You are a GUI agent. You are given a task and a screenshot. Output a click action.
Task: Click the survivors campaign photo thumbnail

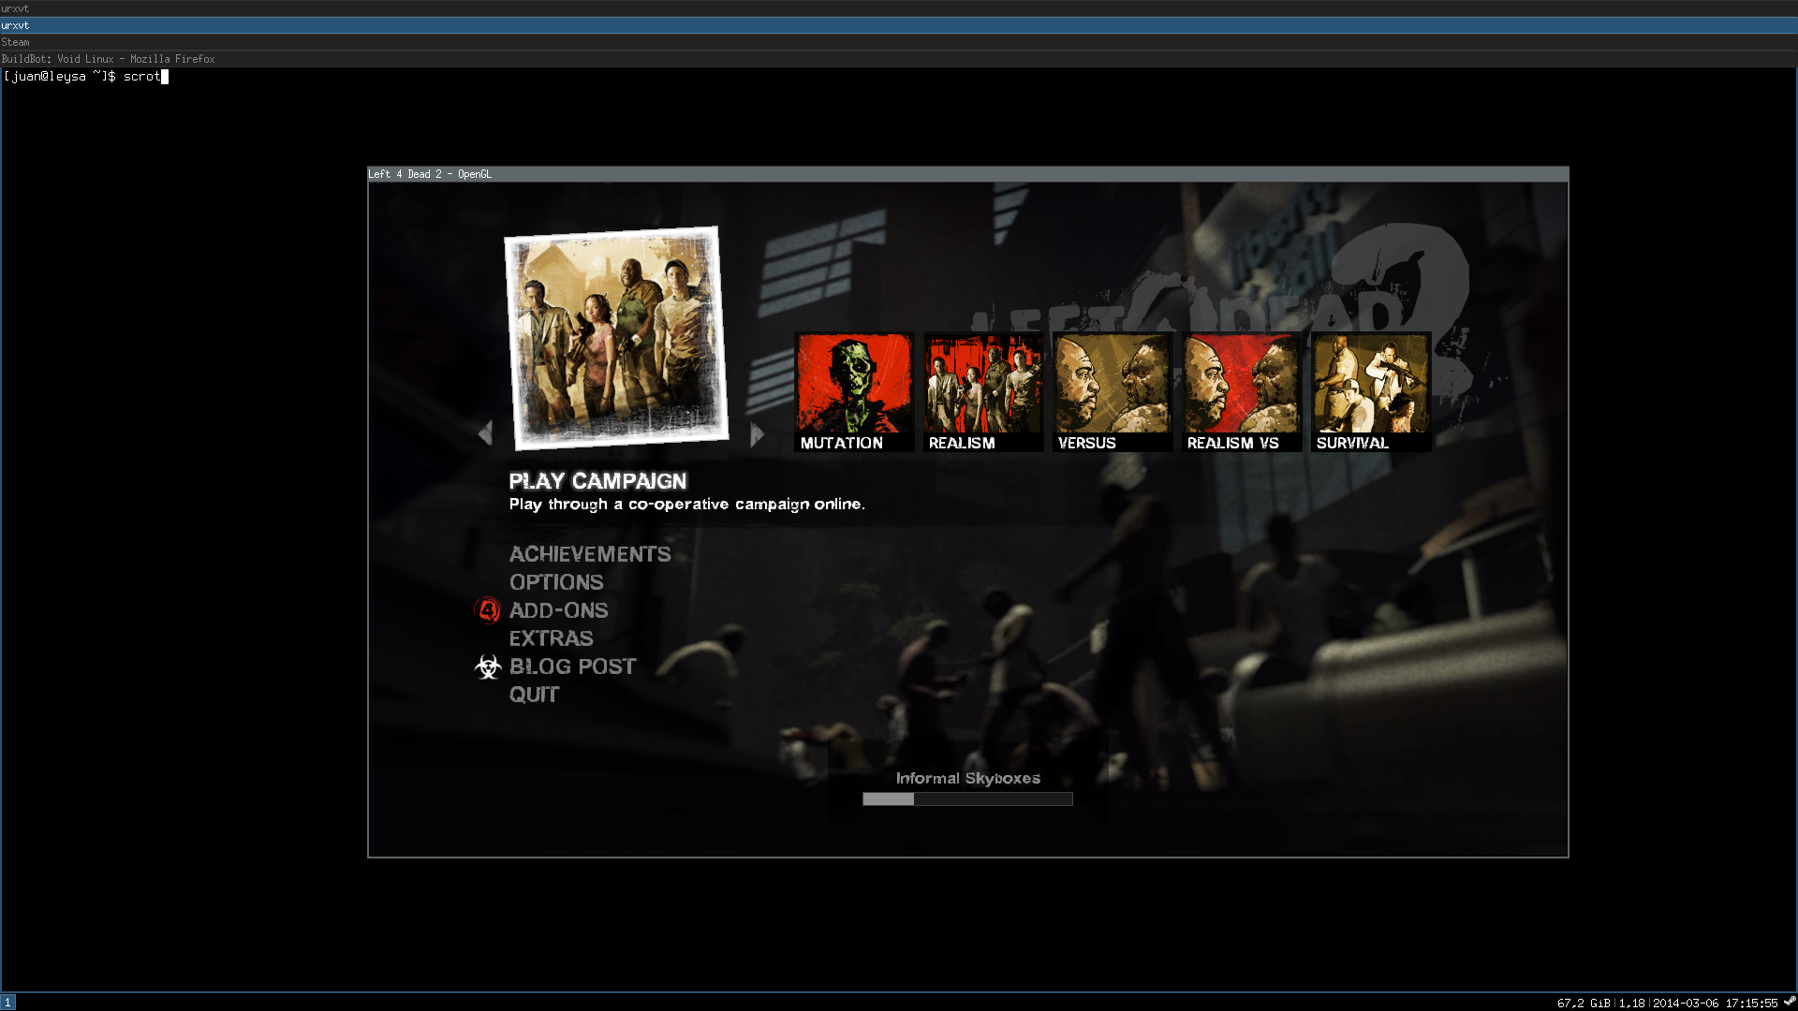(616, 337)
